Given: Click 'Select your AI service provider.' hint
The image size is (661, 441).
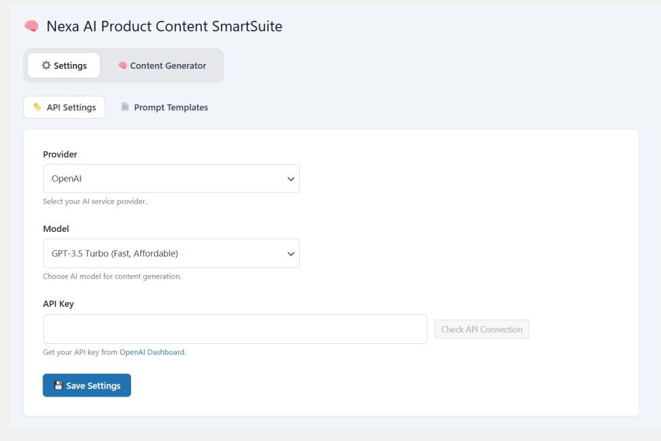Looking at the screenshot, I should coord(95,202).
